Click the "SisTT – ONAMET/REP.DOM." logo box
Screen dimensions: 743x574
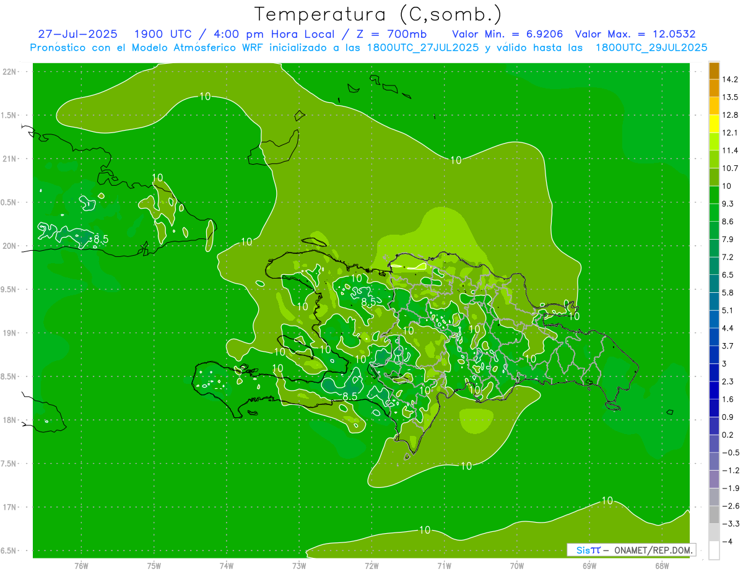point(632,550)
